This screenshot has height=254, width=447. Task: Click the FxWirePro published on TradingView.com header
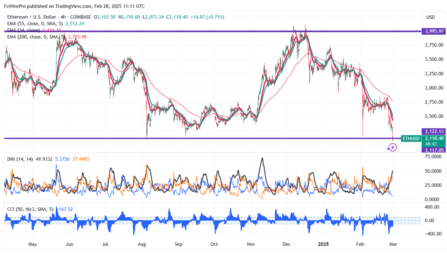[x=74, y=6]
